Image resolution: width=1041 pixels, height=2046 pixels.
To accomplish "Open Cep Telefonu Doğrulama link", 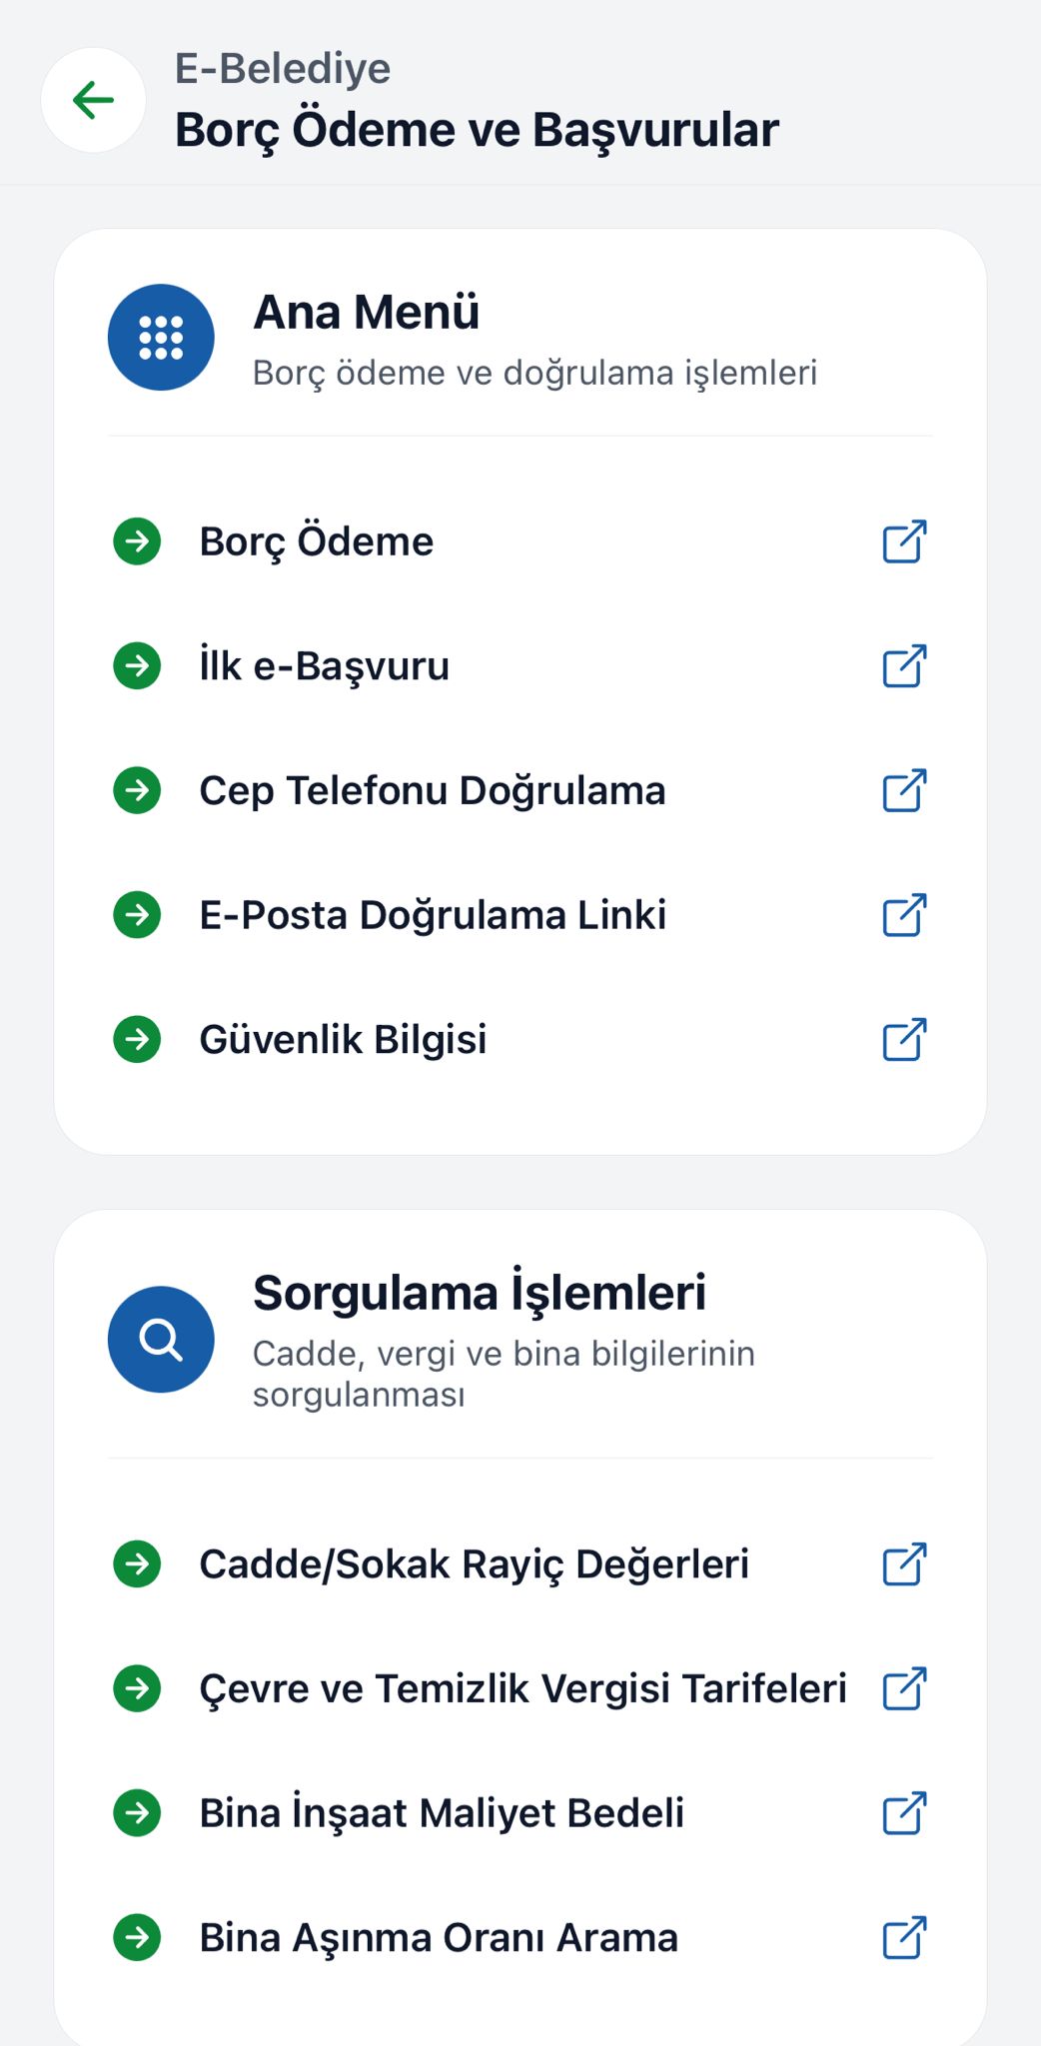I will [433, 790].
